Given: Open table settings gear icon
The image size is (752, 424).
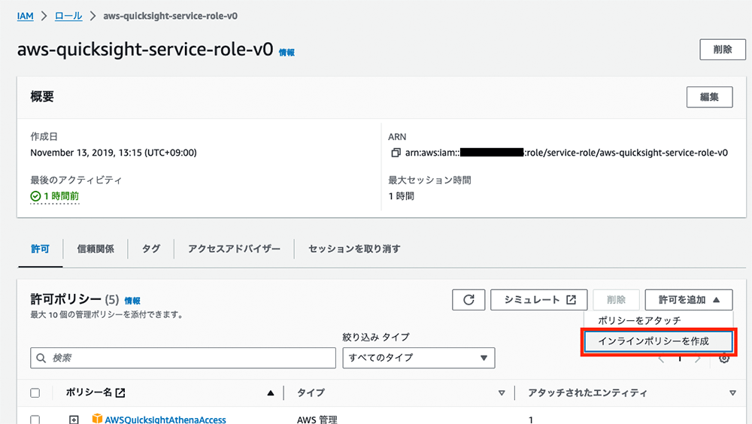Looking at the screenshot, I should coord(724,359).
